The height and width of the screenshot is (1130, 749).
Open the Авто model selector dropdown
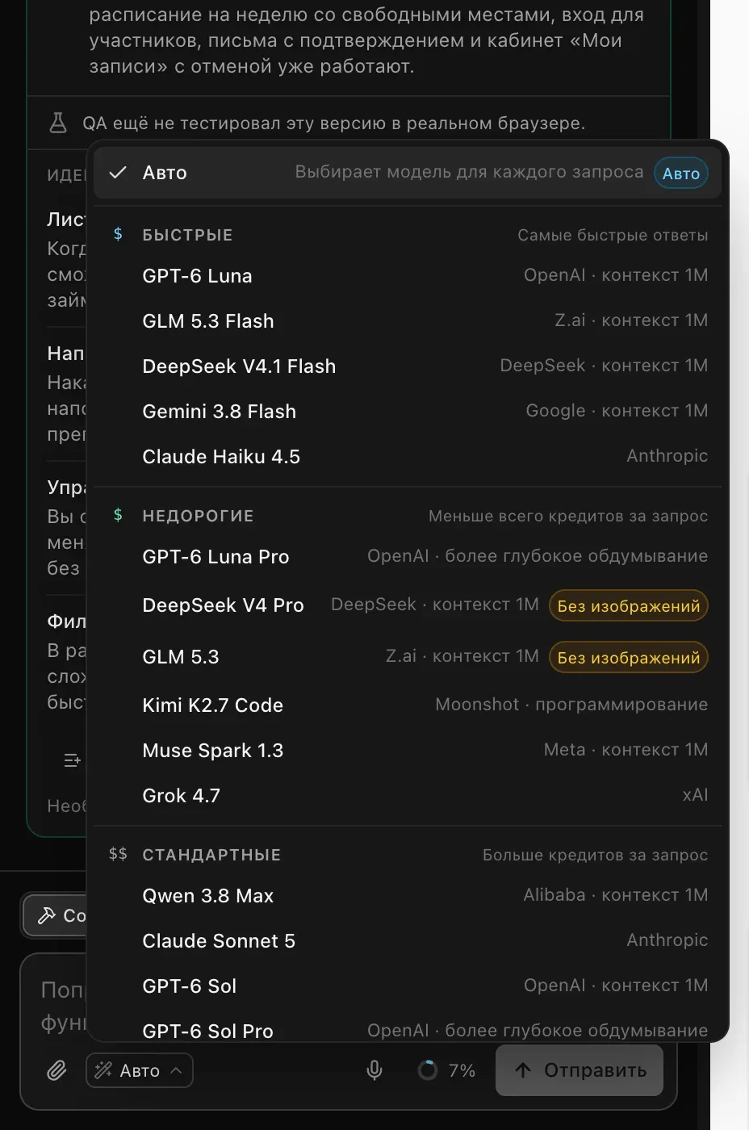click(139, 1070)
